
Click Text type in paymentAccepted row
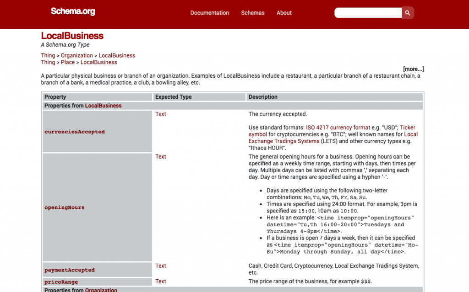click(161, 266)
